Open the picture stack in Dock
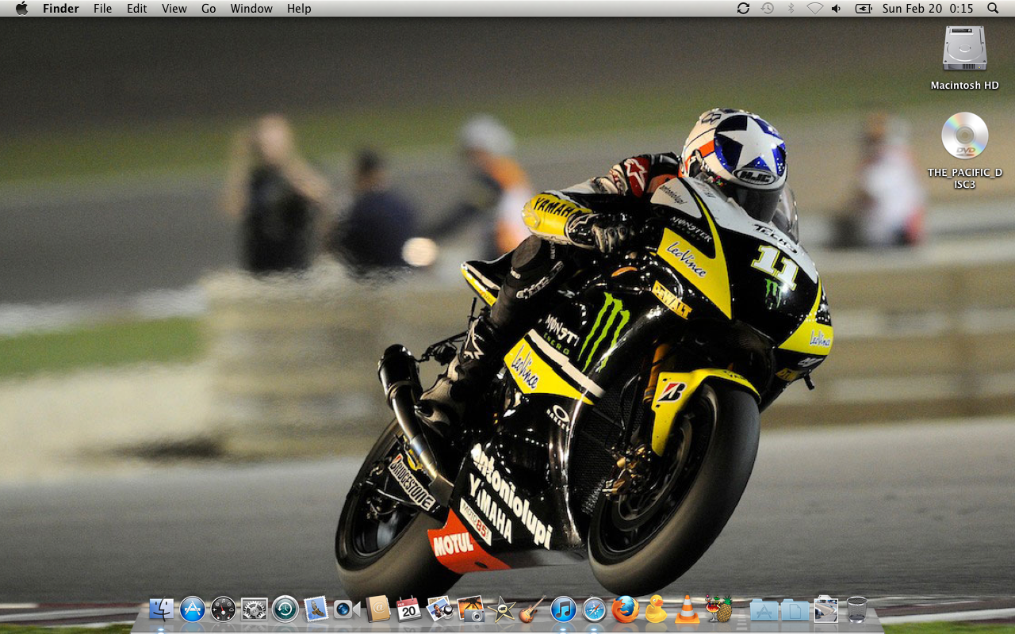The height and width of the screenshot is (634, 1015). (825, 609)
